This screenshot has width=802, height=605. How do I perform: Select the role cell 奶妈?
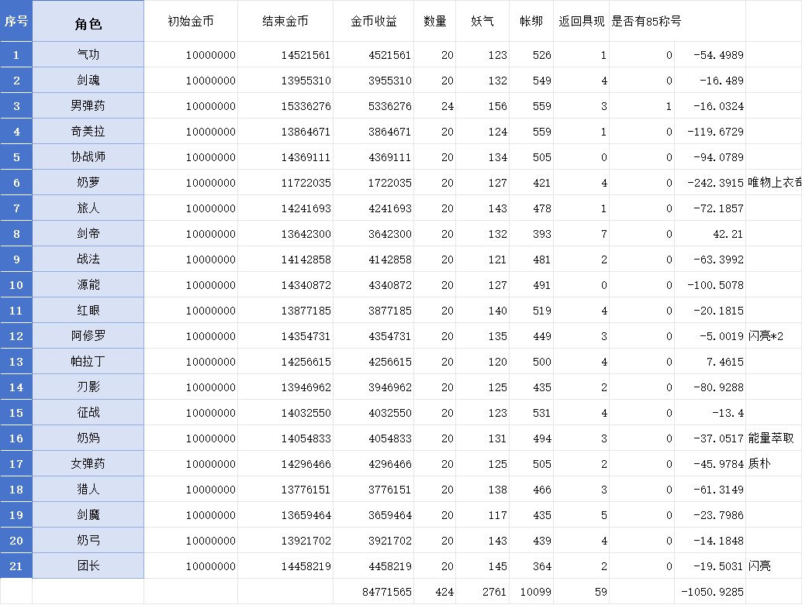click(x=88, y=438)
